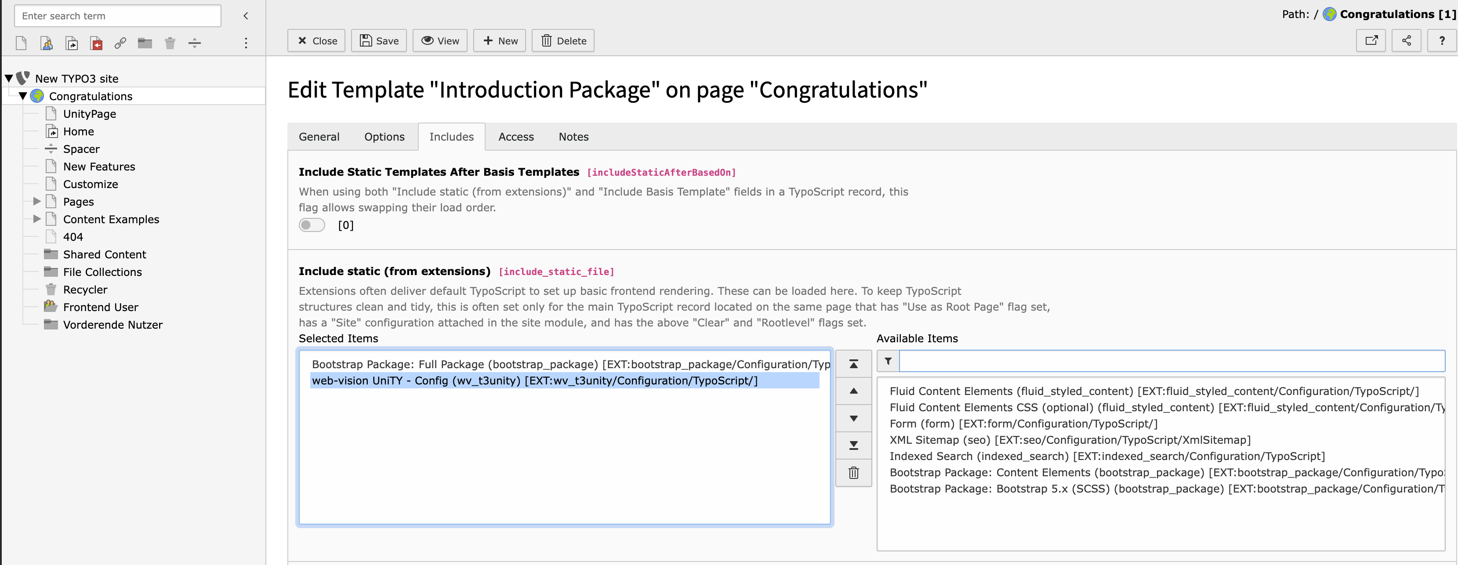This screenshot has width=1458, height=565.
Task: Switch to the Options tab
Action: [384, 137]
